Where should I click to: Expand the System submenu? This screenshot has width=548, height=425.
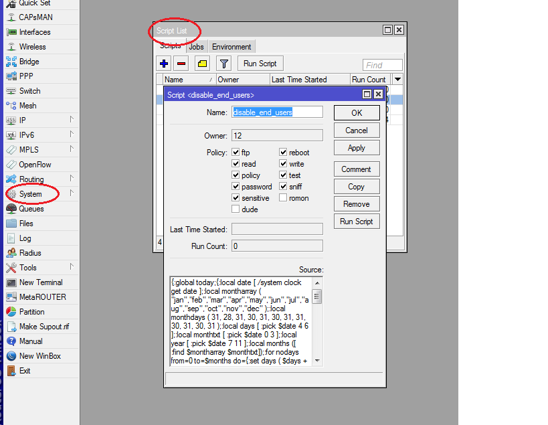tap(72, 193)
